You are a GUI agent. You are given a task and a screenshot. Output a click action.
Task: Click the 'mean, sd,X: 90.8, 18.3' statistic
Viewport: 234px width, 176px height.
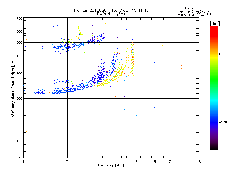click(x=195, y=15)
